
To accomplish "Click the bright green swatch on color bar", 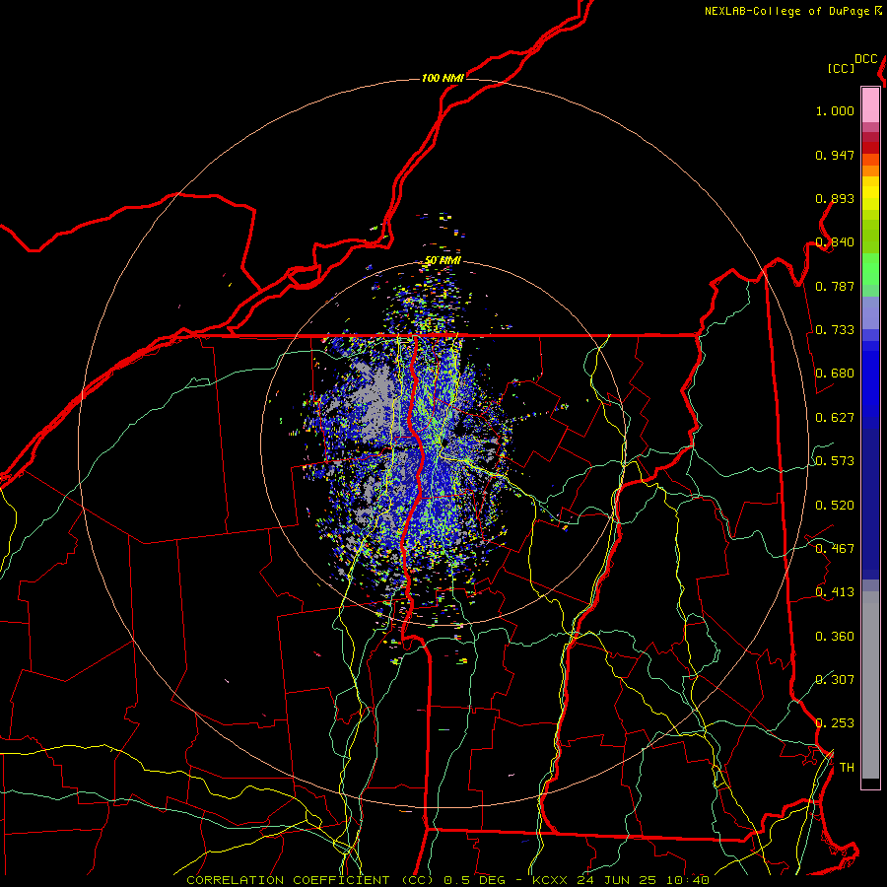I will point(870,269).
